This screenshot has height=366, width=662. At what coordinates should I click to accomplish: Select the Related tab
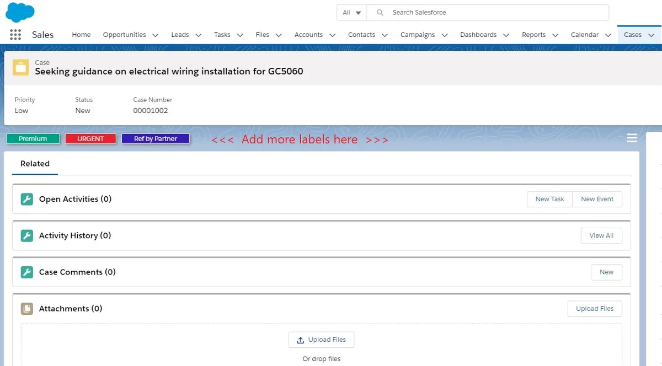35,164
